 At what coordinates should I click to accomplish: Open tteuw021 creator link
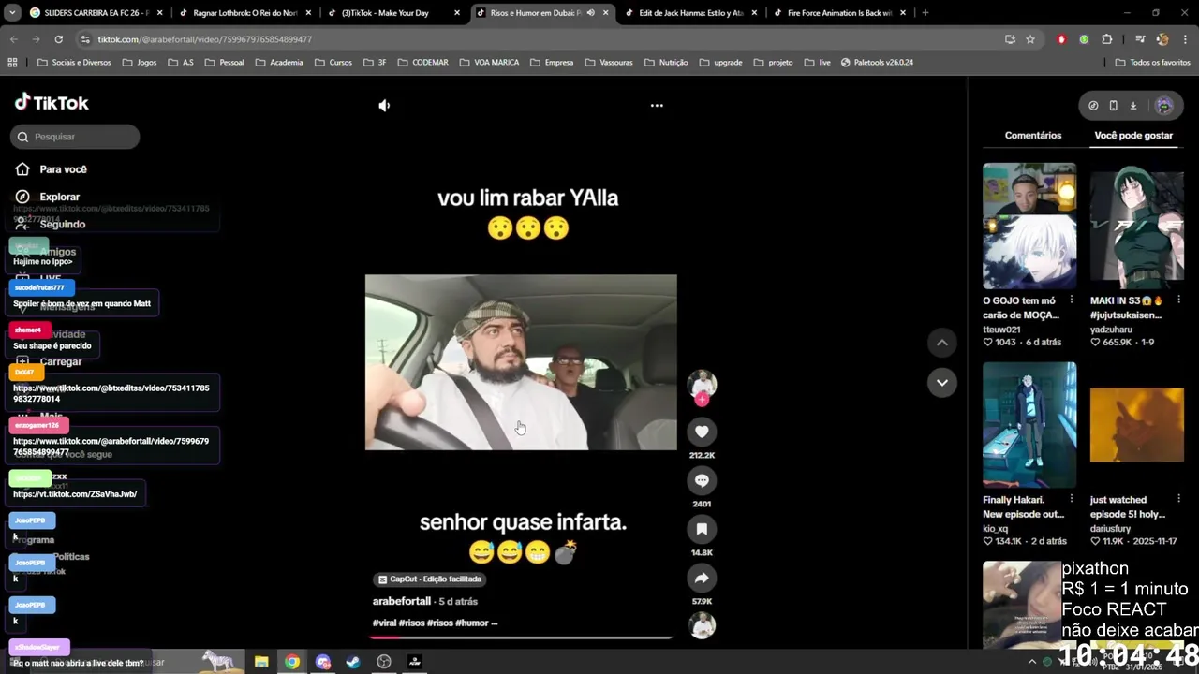coord(1001,330)
